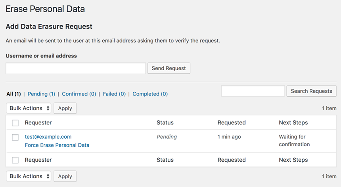Filter by Pending (1) requests
The height and width of the screenshot is (187, 341).
click(x=41, y=94)
